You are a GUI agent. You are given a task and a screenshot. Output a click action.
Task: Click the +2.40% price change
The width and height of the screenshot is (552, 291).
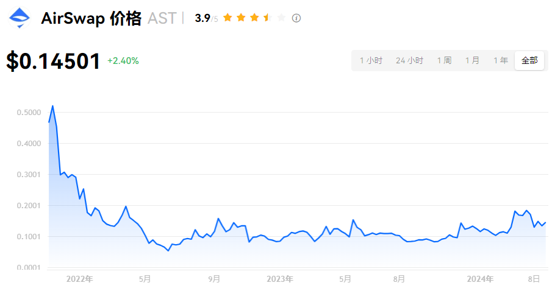[123, 61]
